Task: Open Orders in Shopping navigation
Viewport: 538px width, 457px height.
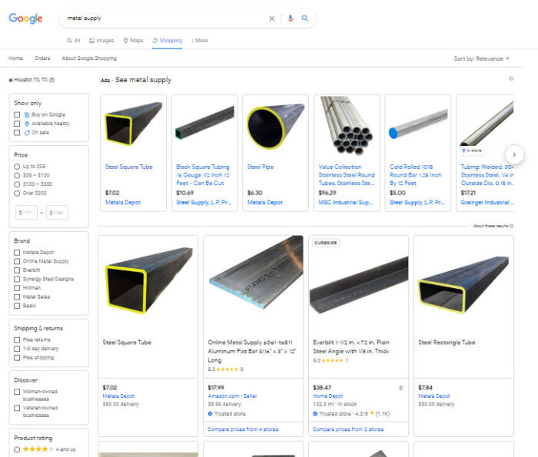Action: pos(42,58)
